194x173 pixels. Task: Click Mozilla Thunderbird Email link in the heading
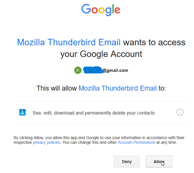point(69,42)
